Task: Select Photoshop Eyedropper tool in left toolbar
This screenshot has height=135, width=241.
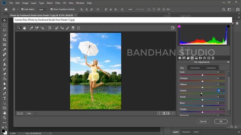Action: [x=5, y=49]
